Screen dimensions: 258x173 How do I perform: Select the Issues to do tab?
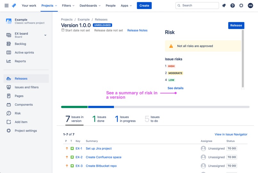(152, 119)
